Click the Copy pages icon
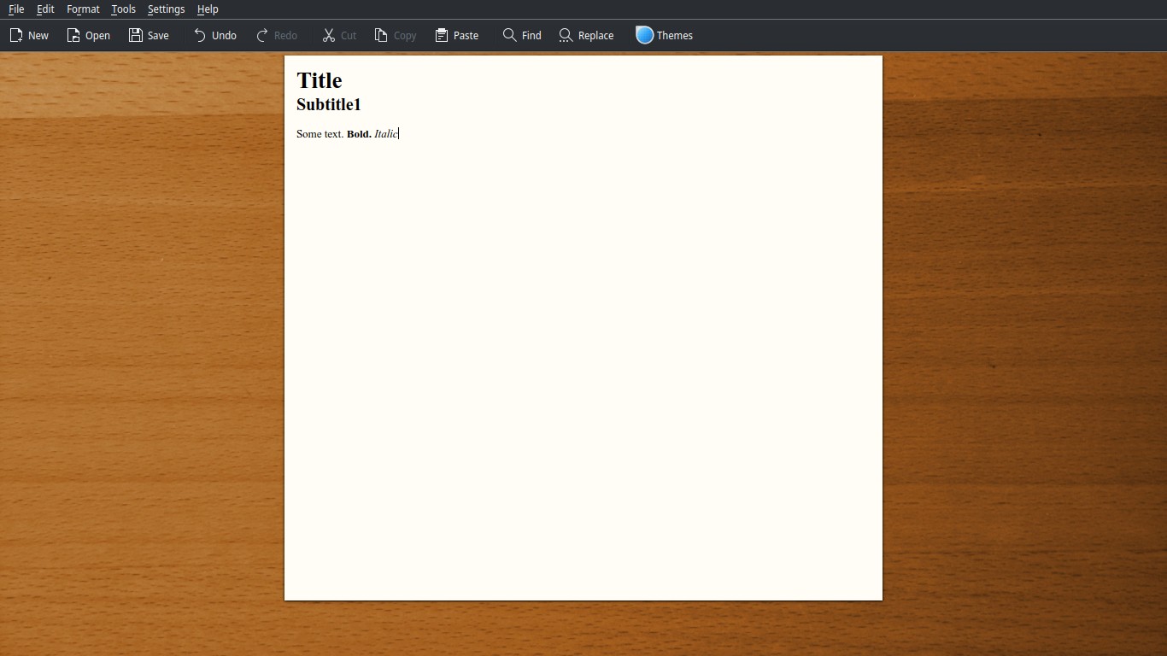Viewport: 1167px width, 656px height. point(382,35)
